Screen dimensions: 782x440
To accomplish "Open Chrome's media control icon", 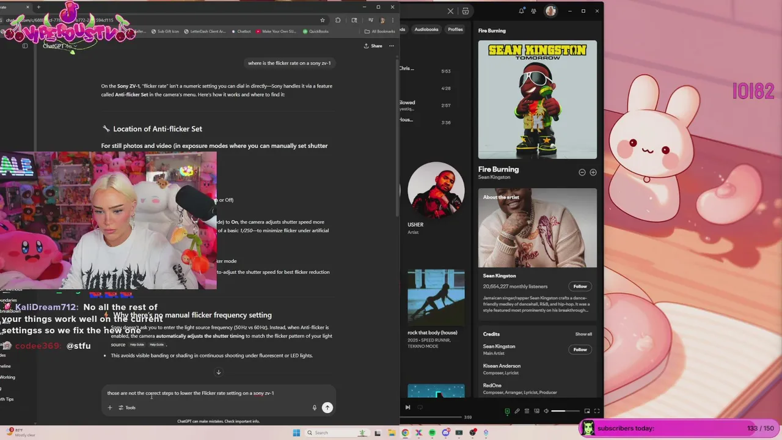I will click(370, 20).
